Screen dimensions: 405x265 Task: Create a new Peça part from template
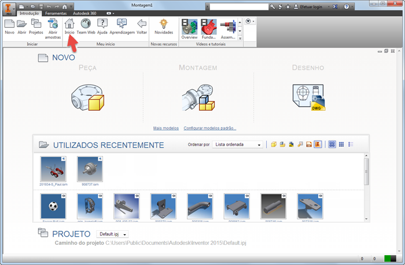[x=88, y=97]
